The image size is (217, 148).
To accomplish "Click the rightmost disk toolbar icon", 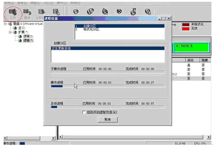I will click(x=148, y=12).
